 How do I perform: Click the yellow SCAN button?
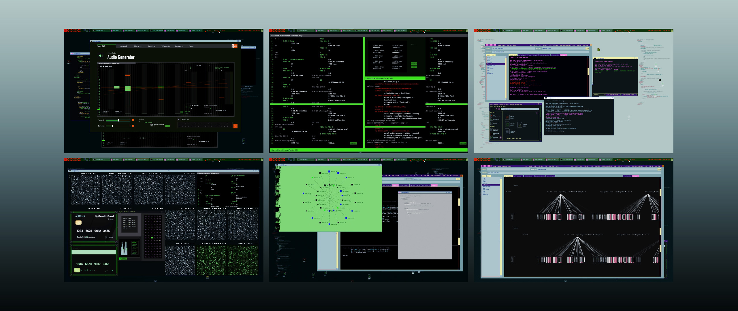pos(587,49)
